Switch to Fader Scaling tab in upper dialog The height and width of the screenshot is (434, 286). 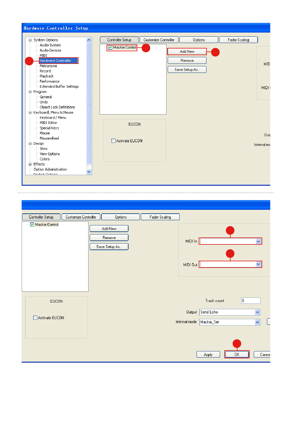(238, 40)
